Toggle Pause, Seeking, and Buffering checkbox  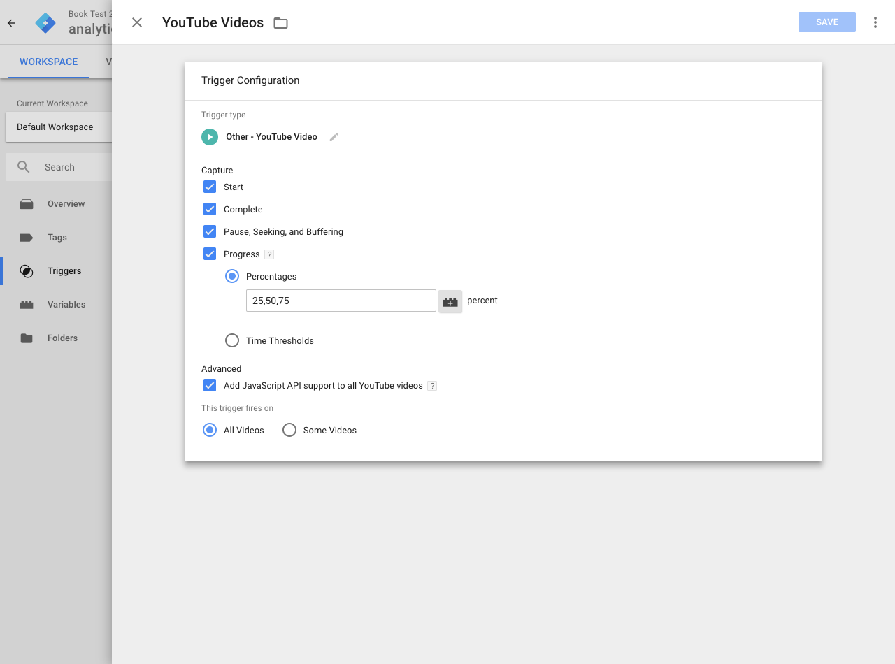pyautogui.click(x=210, y=231)
